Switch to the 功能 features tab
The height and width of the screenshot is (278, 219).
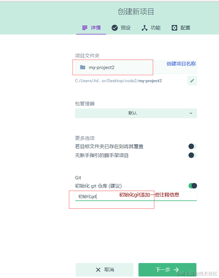pyautogui.click(x=151, y=28)
